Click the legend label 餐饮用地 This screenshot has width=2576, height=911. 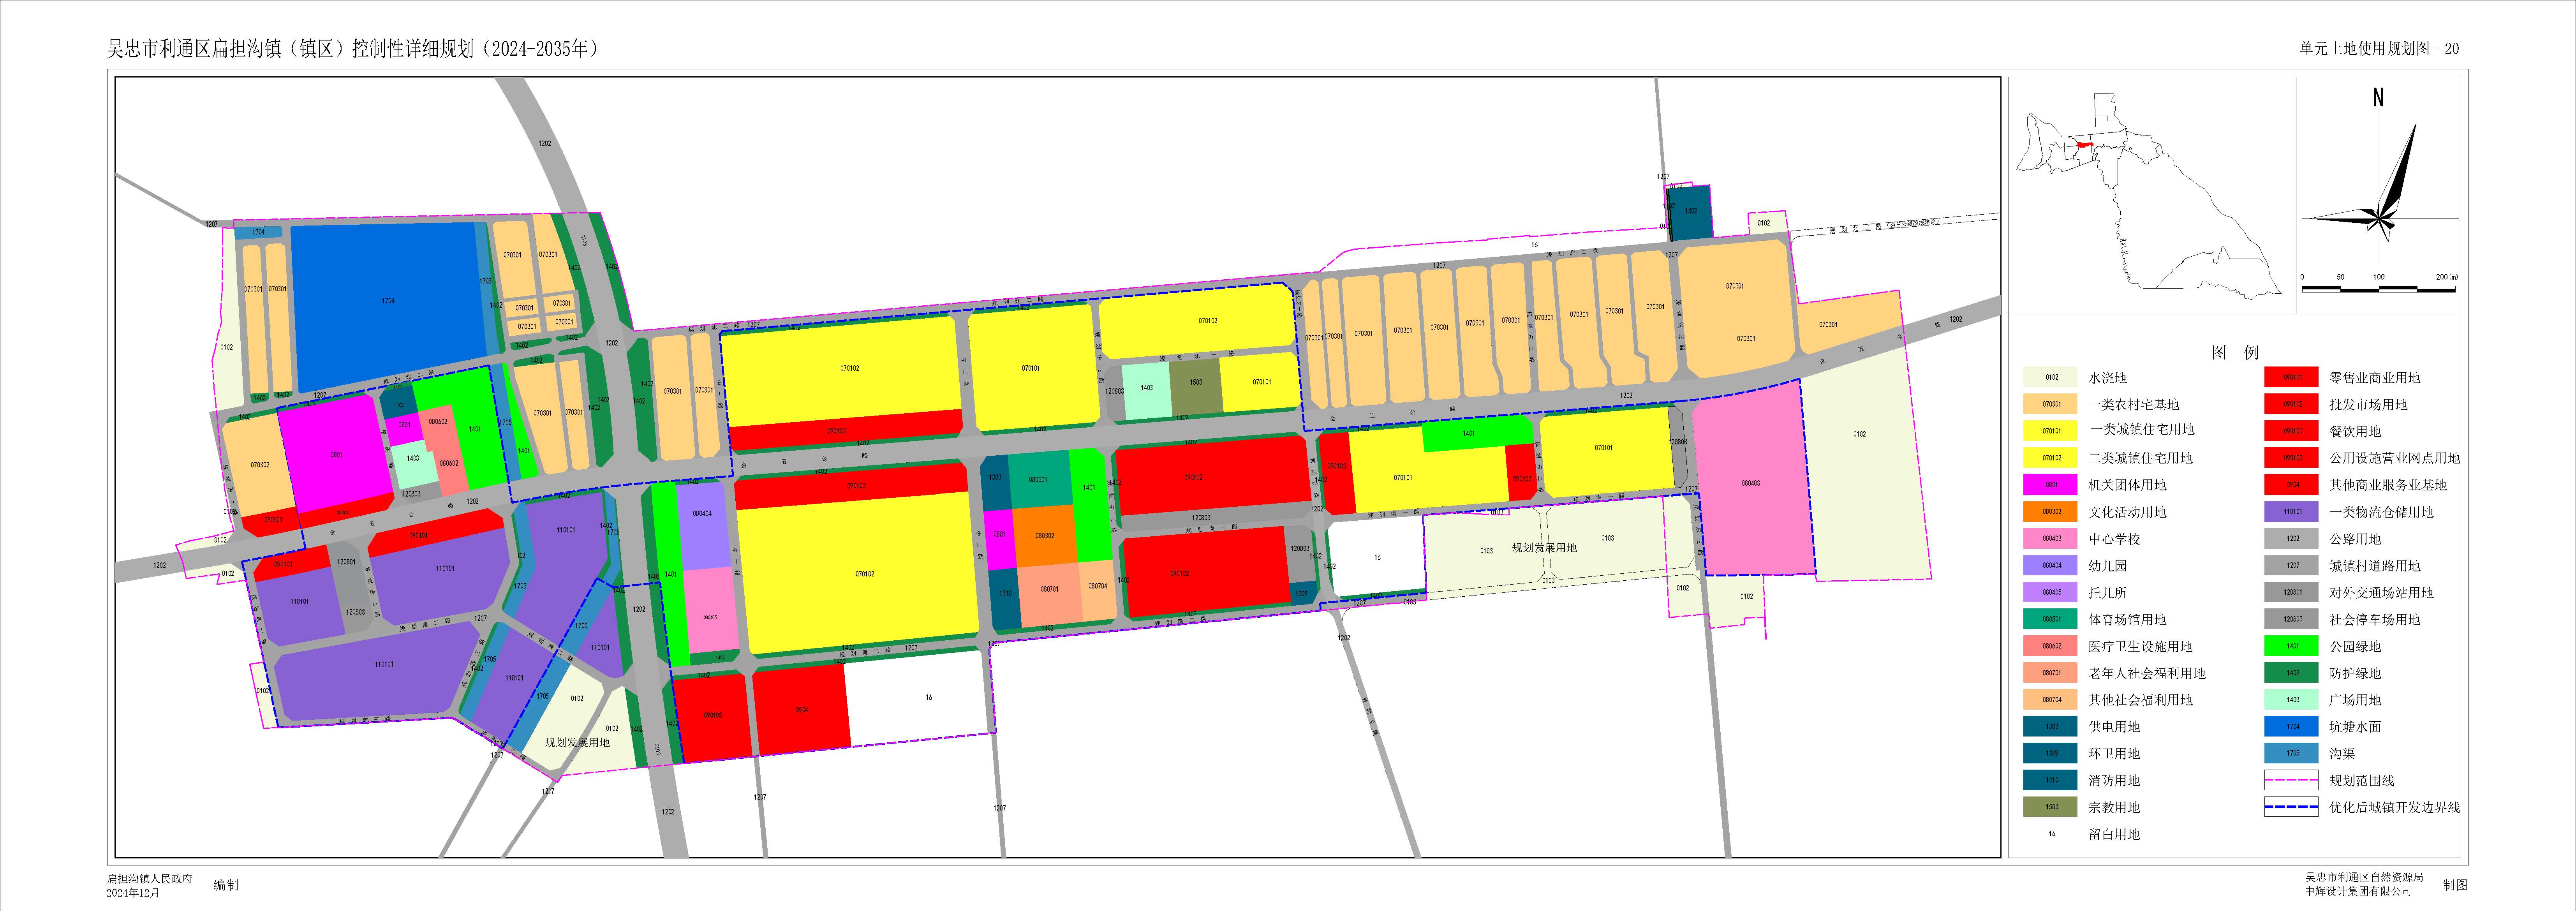[2355, 432]
